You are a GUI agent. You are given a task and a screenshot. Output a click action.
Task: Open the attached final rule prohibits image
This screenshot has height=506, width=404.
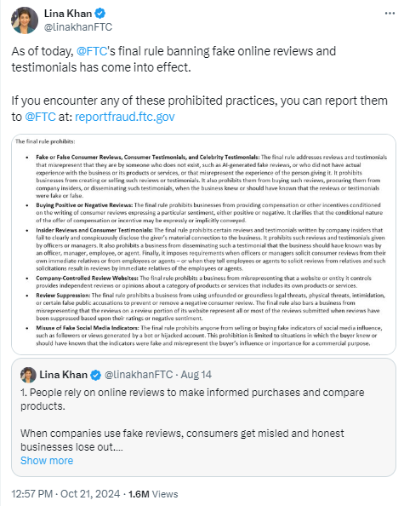(203, 244)
